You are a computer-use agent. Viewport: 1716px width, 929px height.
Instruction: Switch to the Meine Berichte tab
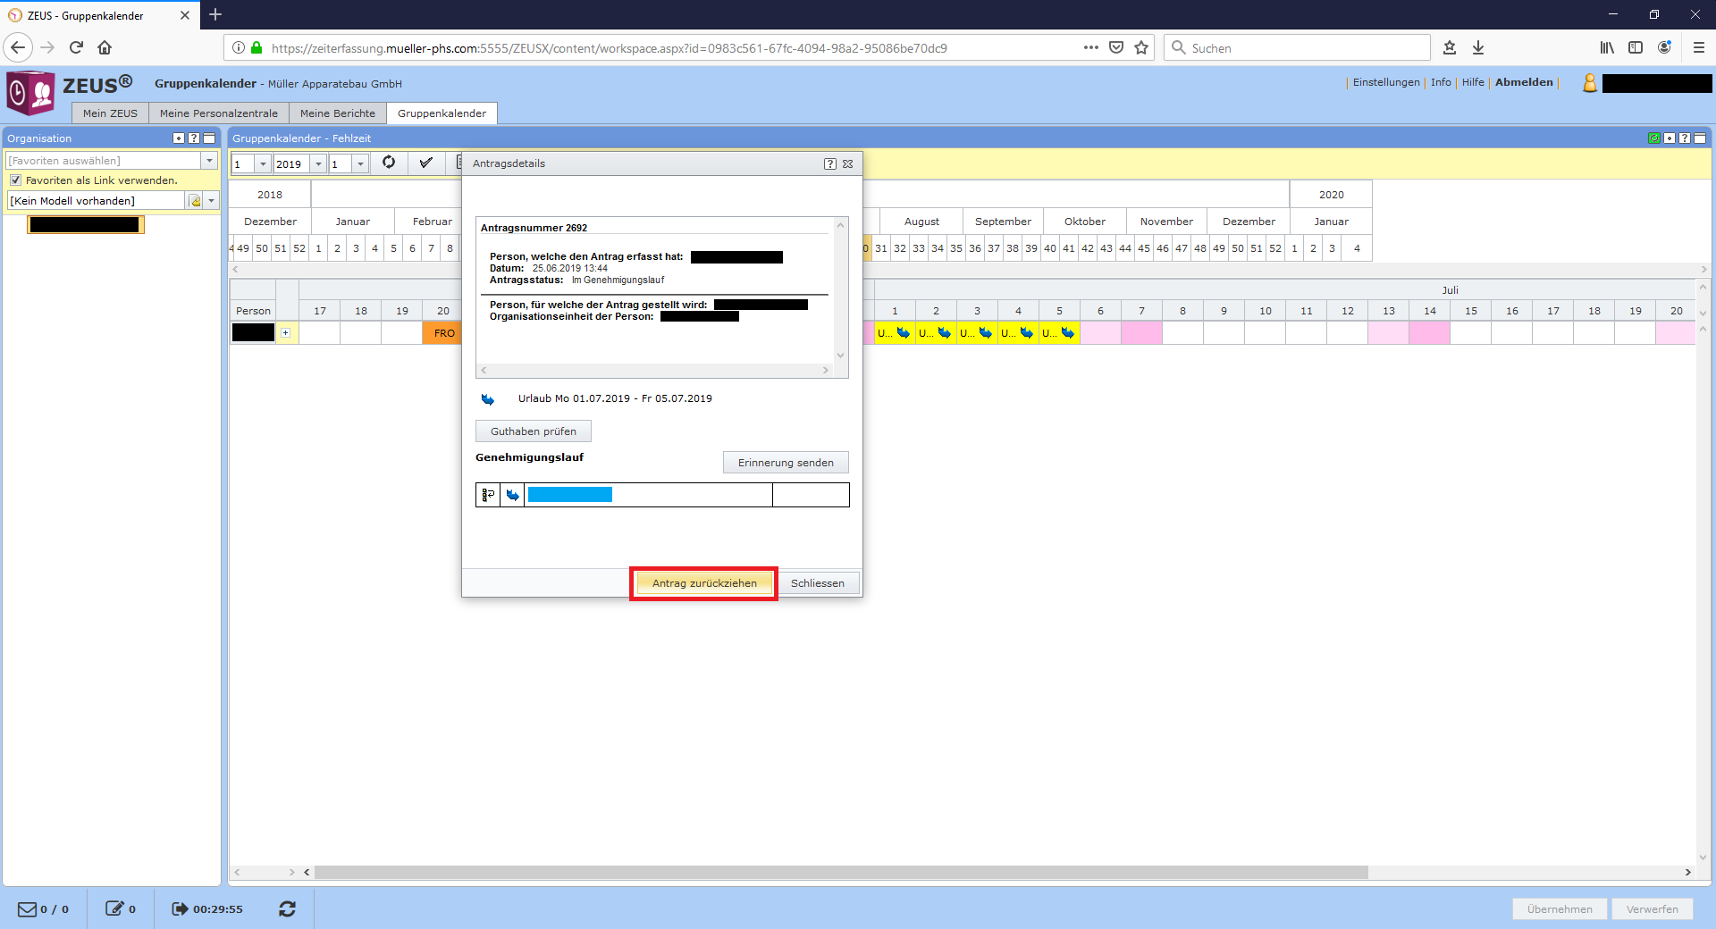pos(337,113)
